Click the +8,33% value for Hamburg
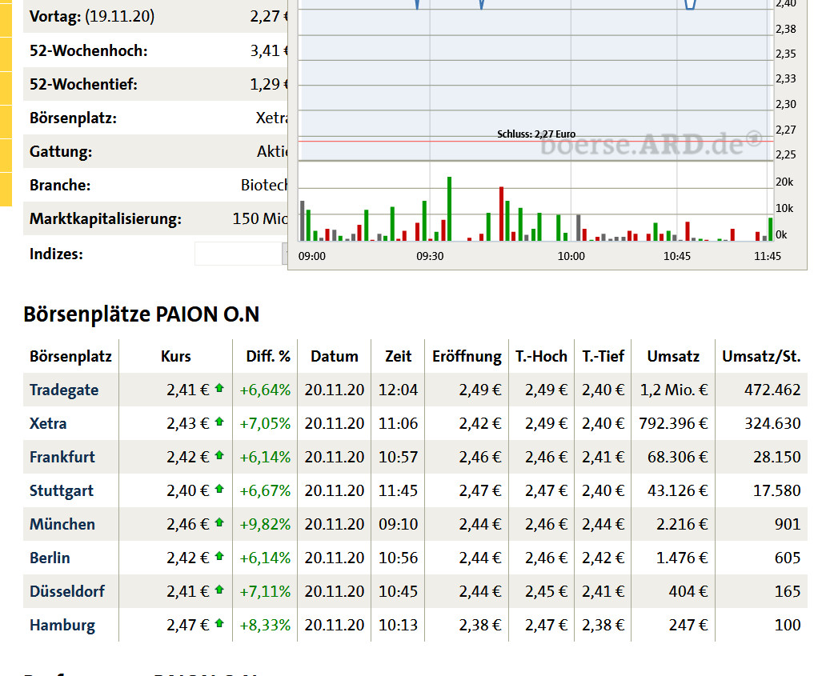The height and width of the screenshot is (676, 826). click(x=265, y=626)
